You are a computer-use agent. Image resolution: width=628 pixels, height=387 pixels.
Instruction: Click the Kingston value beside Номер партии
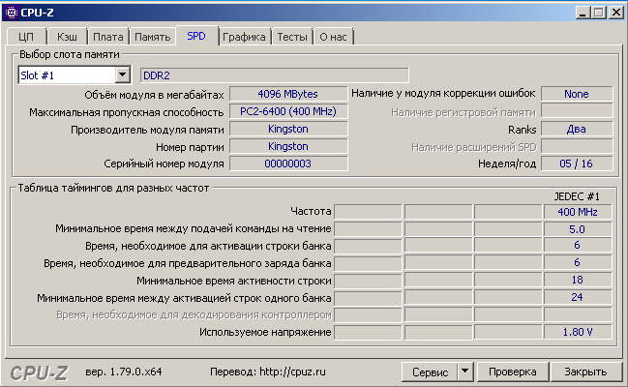288,146
